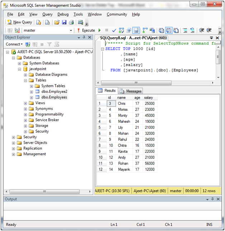Uncomment the selected lines

coord(192,30)
